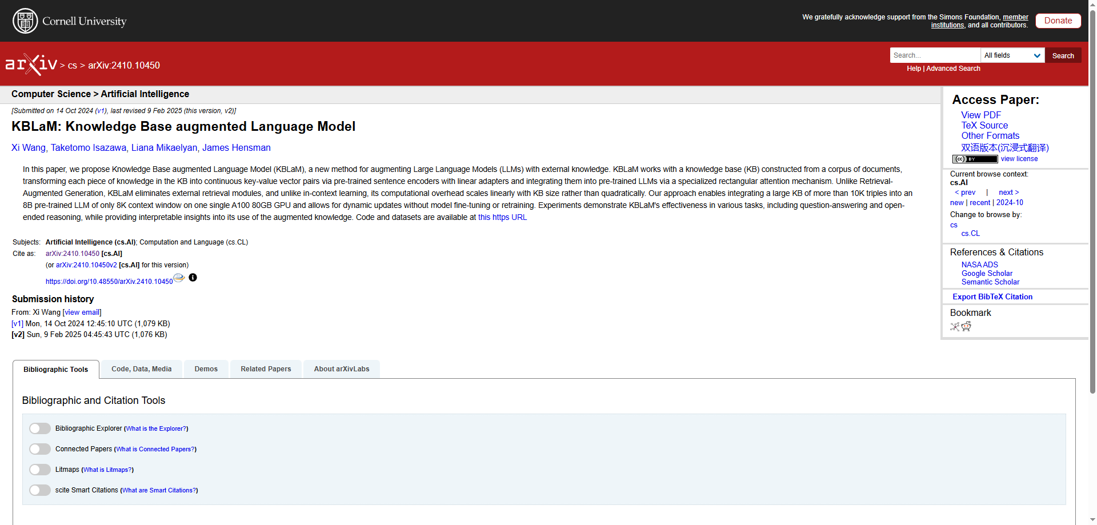Bookmark the paper on Reddit
Screen dimensions: 1097x525
[x=966, y=327]
